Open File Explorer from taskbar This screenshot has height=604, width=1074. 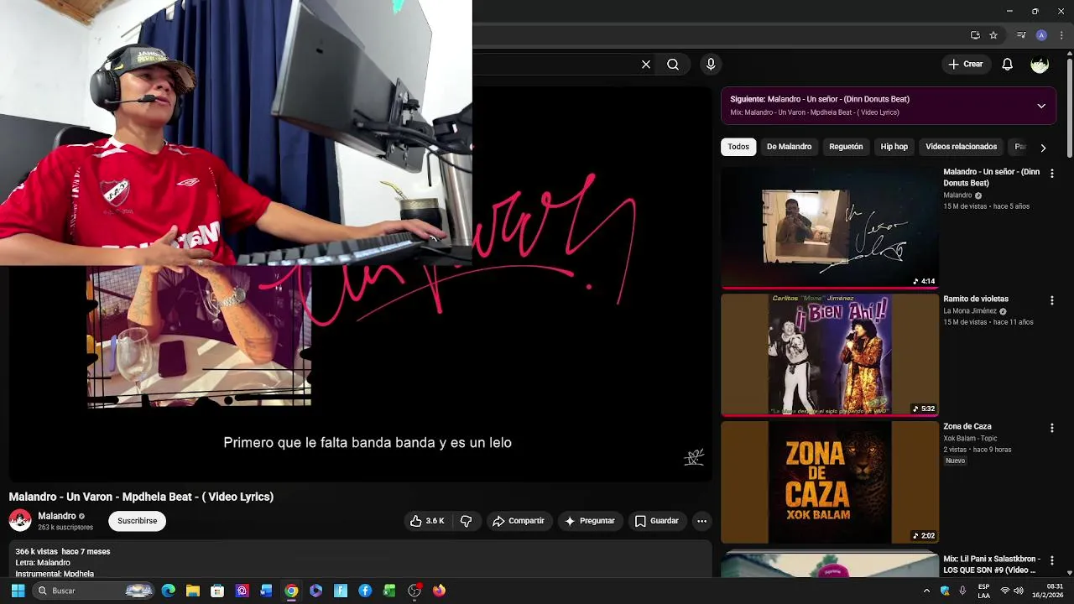tap(193, 591)
